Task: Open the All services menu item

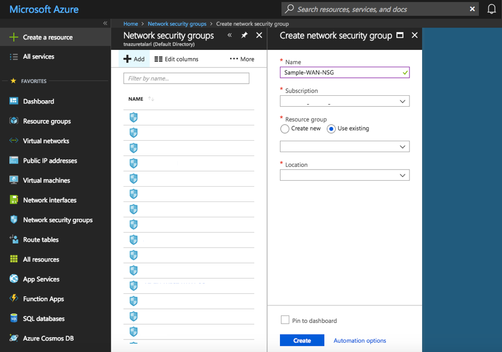Action: [x=38, y=57]
